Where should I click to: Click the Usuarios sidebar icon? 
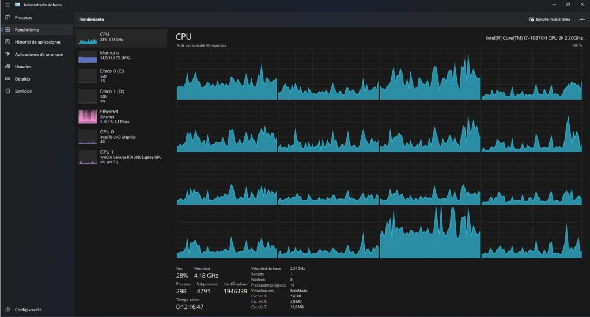click(7, 66)
